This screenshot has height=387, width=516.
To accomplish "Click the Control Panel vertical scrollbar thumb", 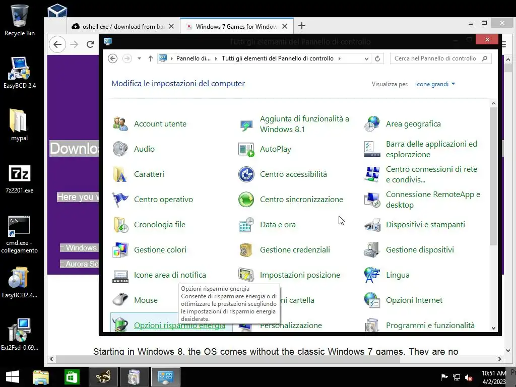I will 493,176.
